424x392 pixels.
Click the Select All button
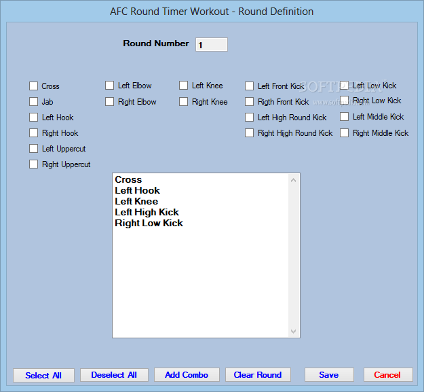coord(43,375)
